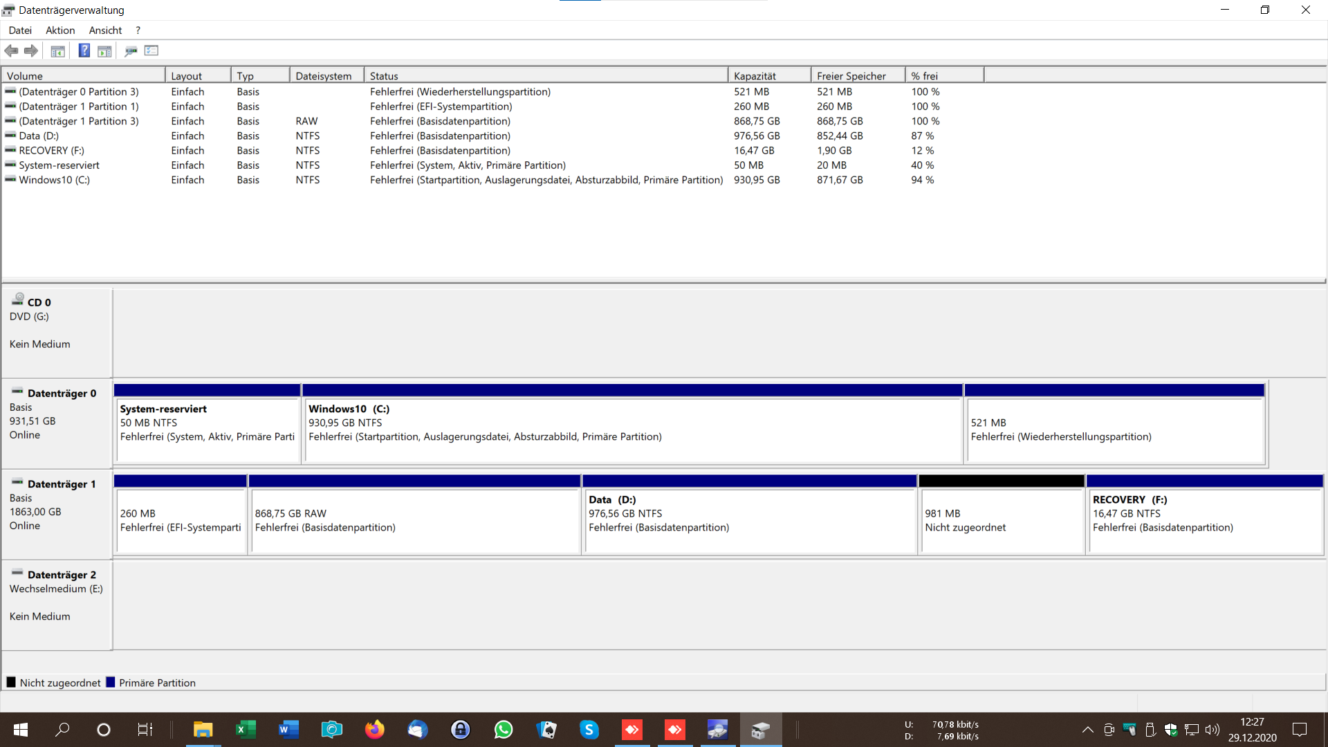Click the back arrow toolbar icon

(x=12, y=50)
